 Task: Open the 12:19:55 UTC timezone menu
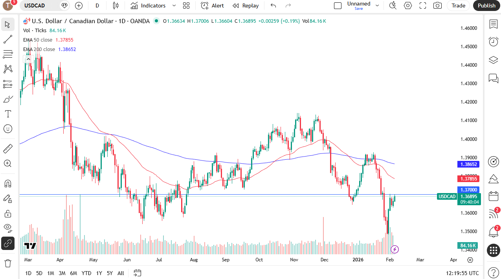463,273
